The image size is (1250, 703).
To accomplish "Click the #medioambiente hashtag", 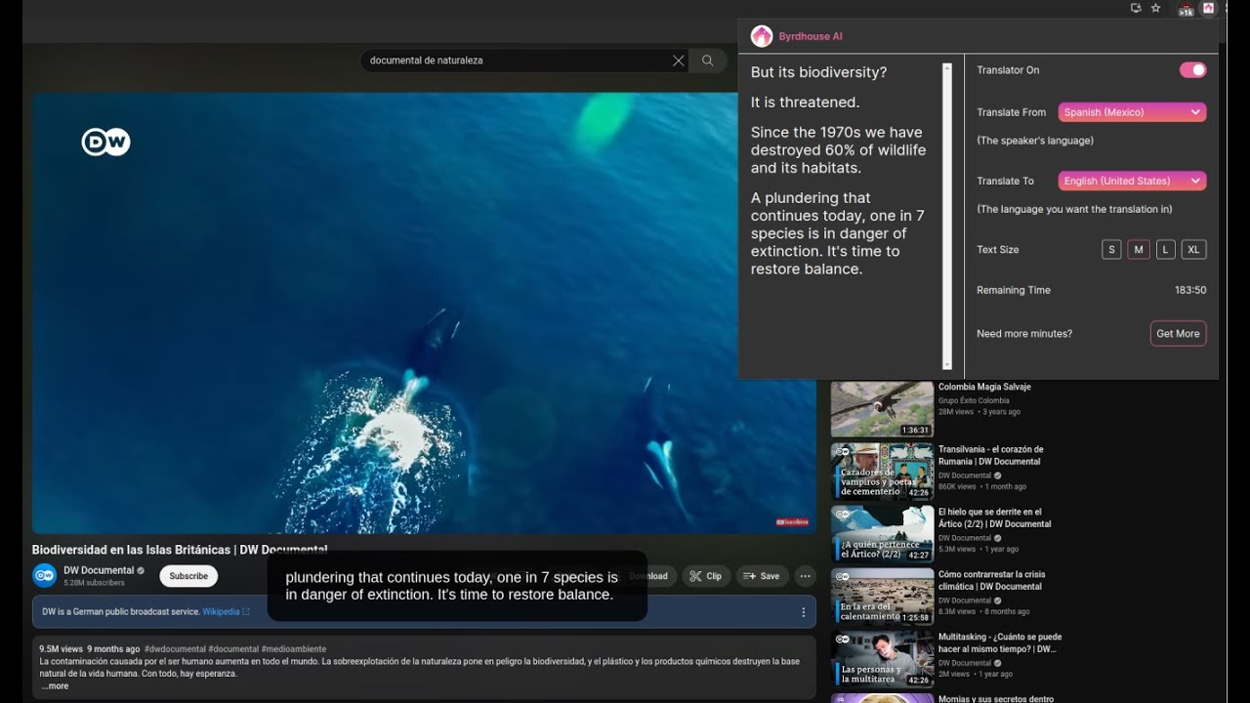I will tap(294, 649).
